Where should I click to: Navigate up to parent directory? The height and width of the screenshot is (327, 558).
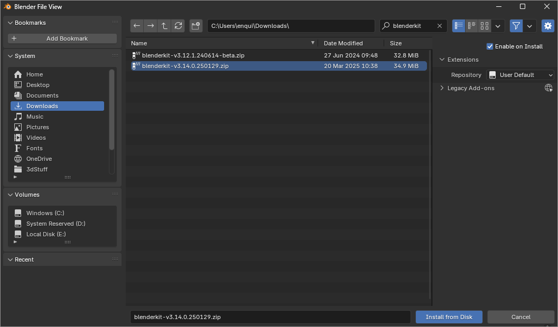[164, 26]
